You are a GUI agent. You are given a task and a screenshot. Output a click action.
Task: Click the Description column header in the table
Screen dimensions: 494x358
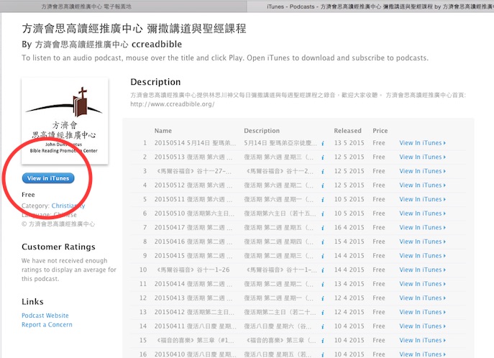(262, 131)
